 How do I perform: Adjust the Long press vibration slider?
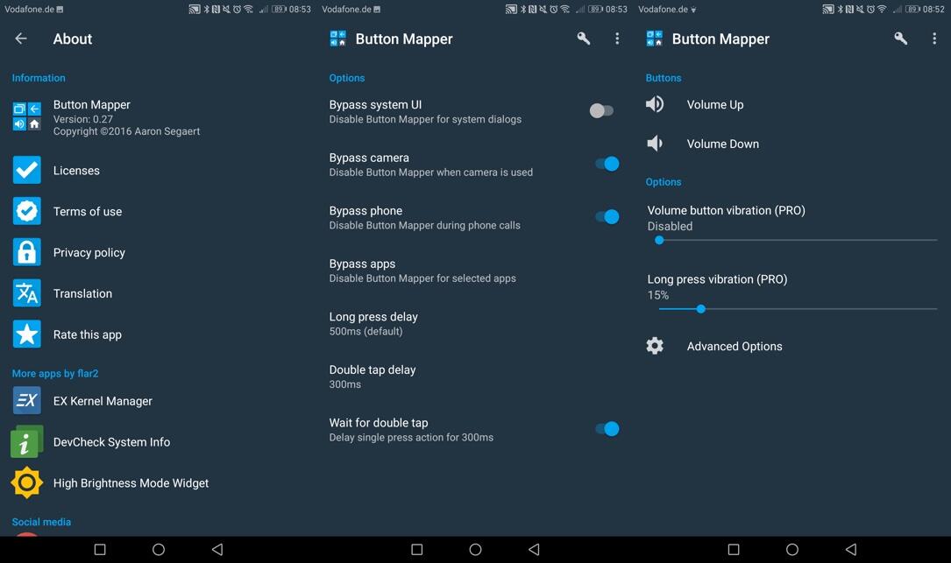pos(700,309)
